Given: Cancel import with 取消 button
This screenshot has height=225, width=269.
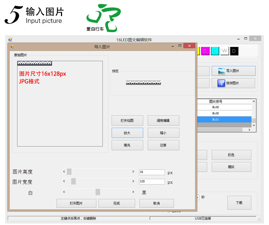Looking at the screenshot, I should tap(156, 203).
